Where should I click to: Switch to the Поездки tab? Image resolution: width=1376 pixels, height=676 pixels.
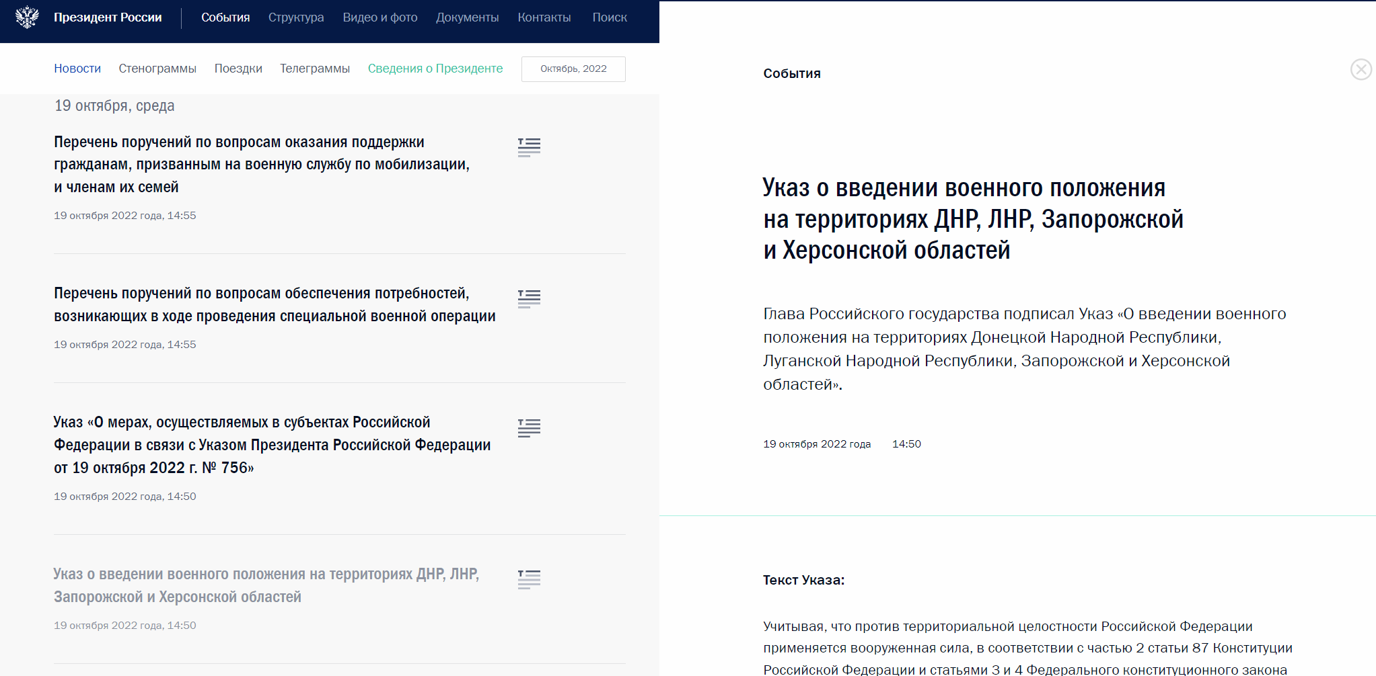tap(238, 69)
